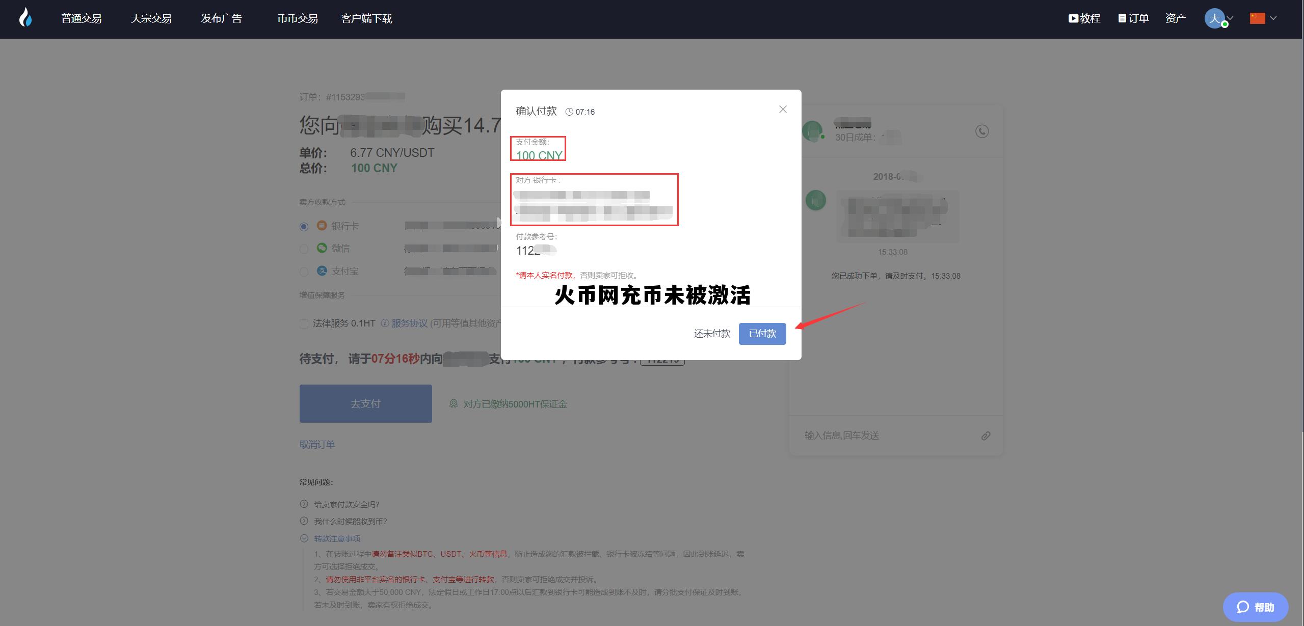Viewport: 1304px width, 626px height.
Task: Expand 我什么时候能收到币? question
Action: pos(351,521)
